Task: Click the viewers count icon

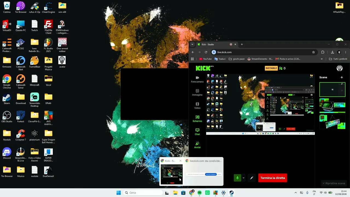Action: [281, 68]
